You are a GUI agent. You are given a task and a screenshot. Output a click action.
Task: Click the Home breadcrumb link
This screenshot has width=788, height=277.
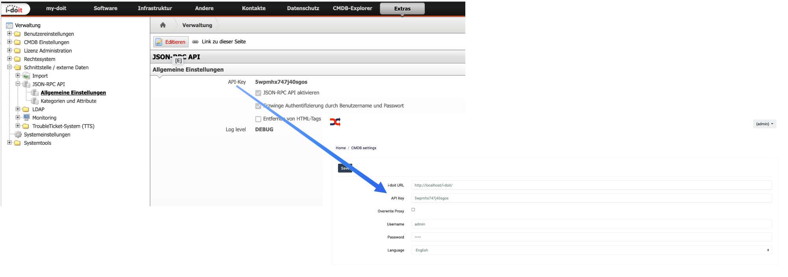point(341,148)
